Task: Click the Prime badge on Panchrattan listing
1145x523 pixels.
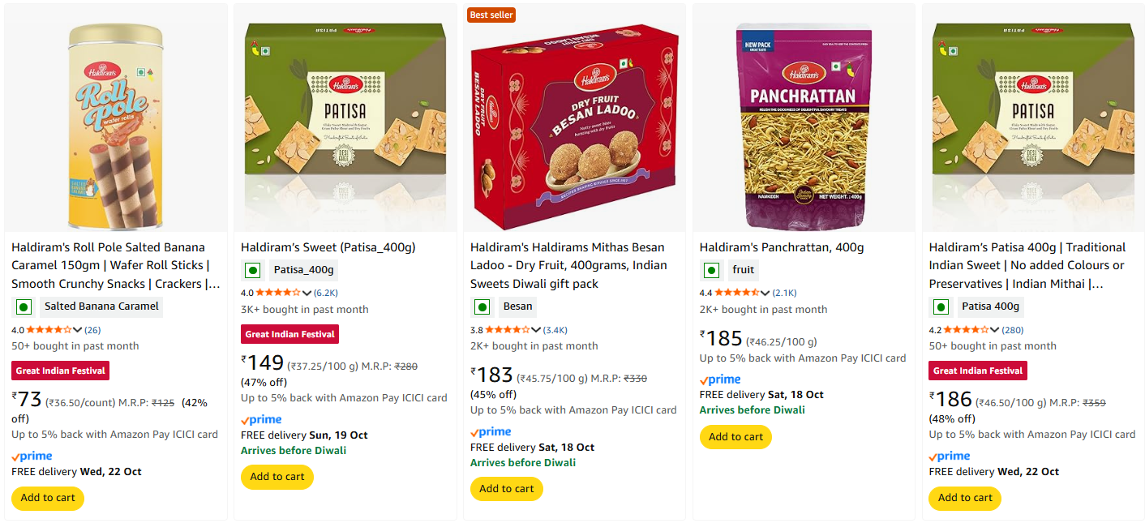Action: coord(720,379)
